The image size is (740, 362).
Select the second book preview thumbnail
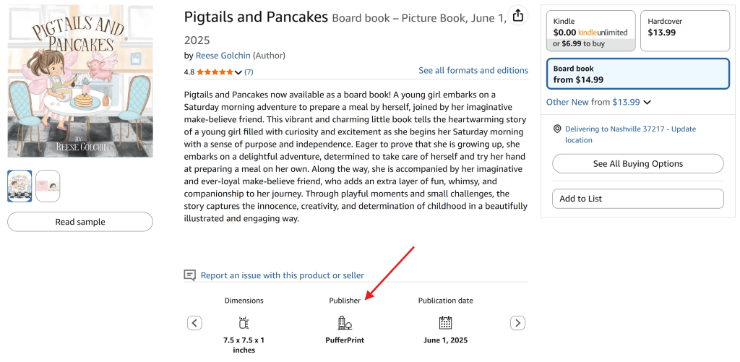coord(48,186)
